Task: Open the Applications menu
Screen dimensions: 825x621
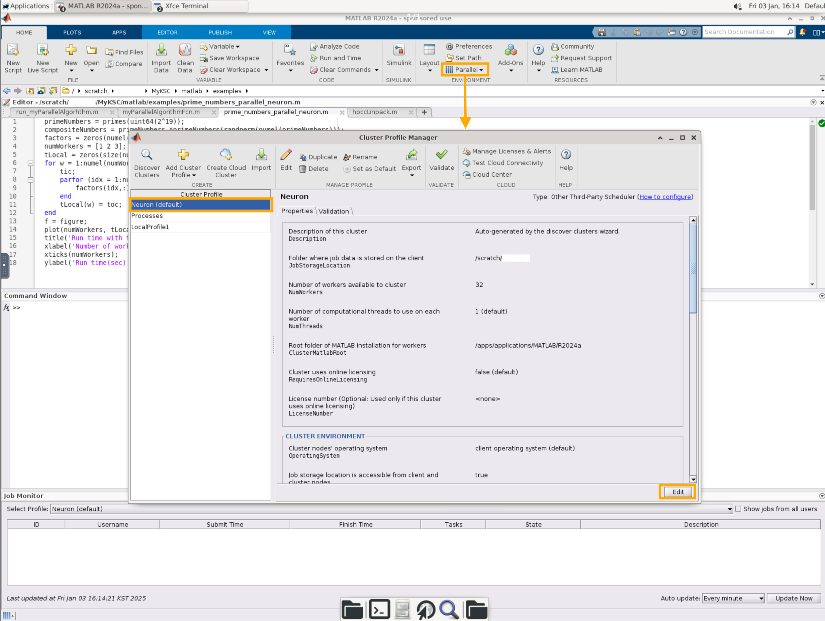Action: tap(26, 6)
